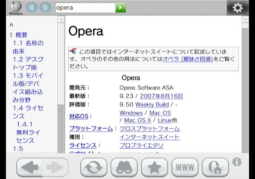Open the '2007年8月16日' date link
The width and height of the screenshot is (255, 179).
pyautogui.click(x=161, y=96)
